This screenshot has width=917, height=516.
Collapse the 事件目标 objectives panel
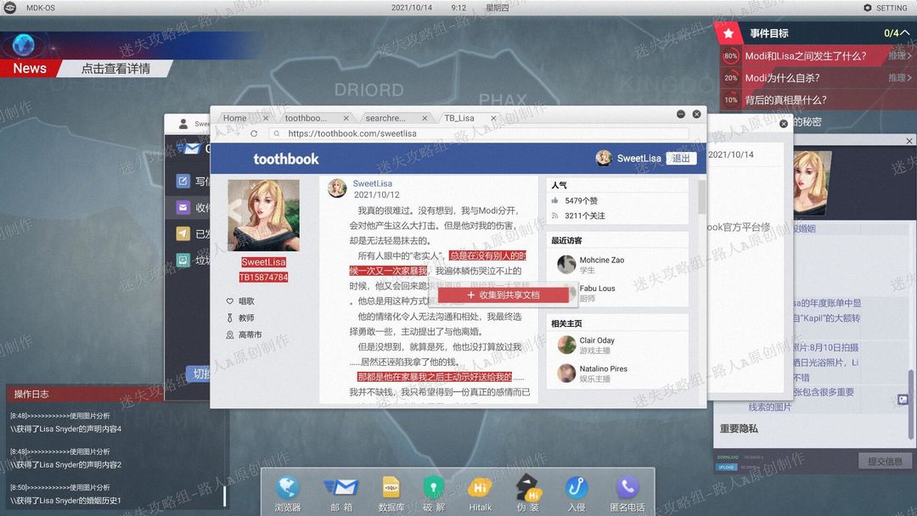[x=905, y=33]
